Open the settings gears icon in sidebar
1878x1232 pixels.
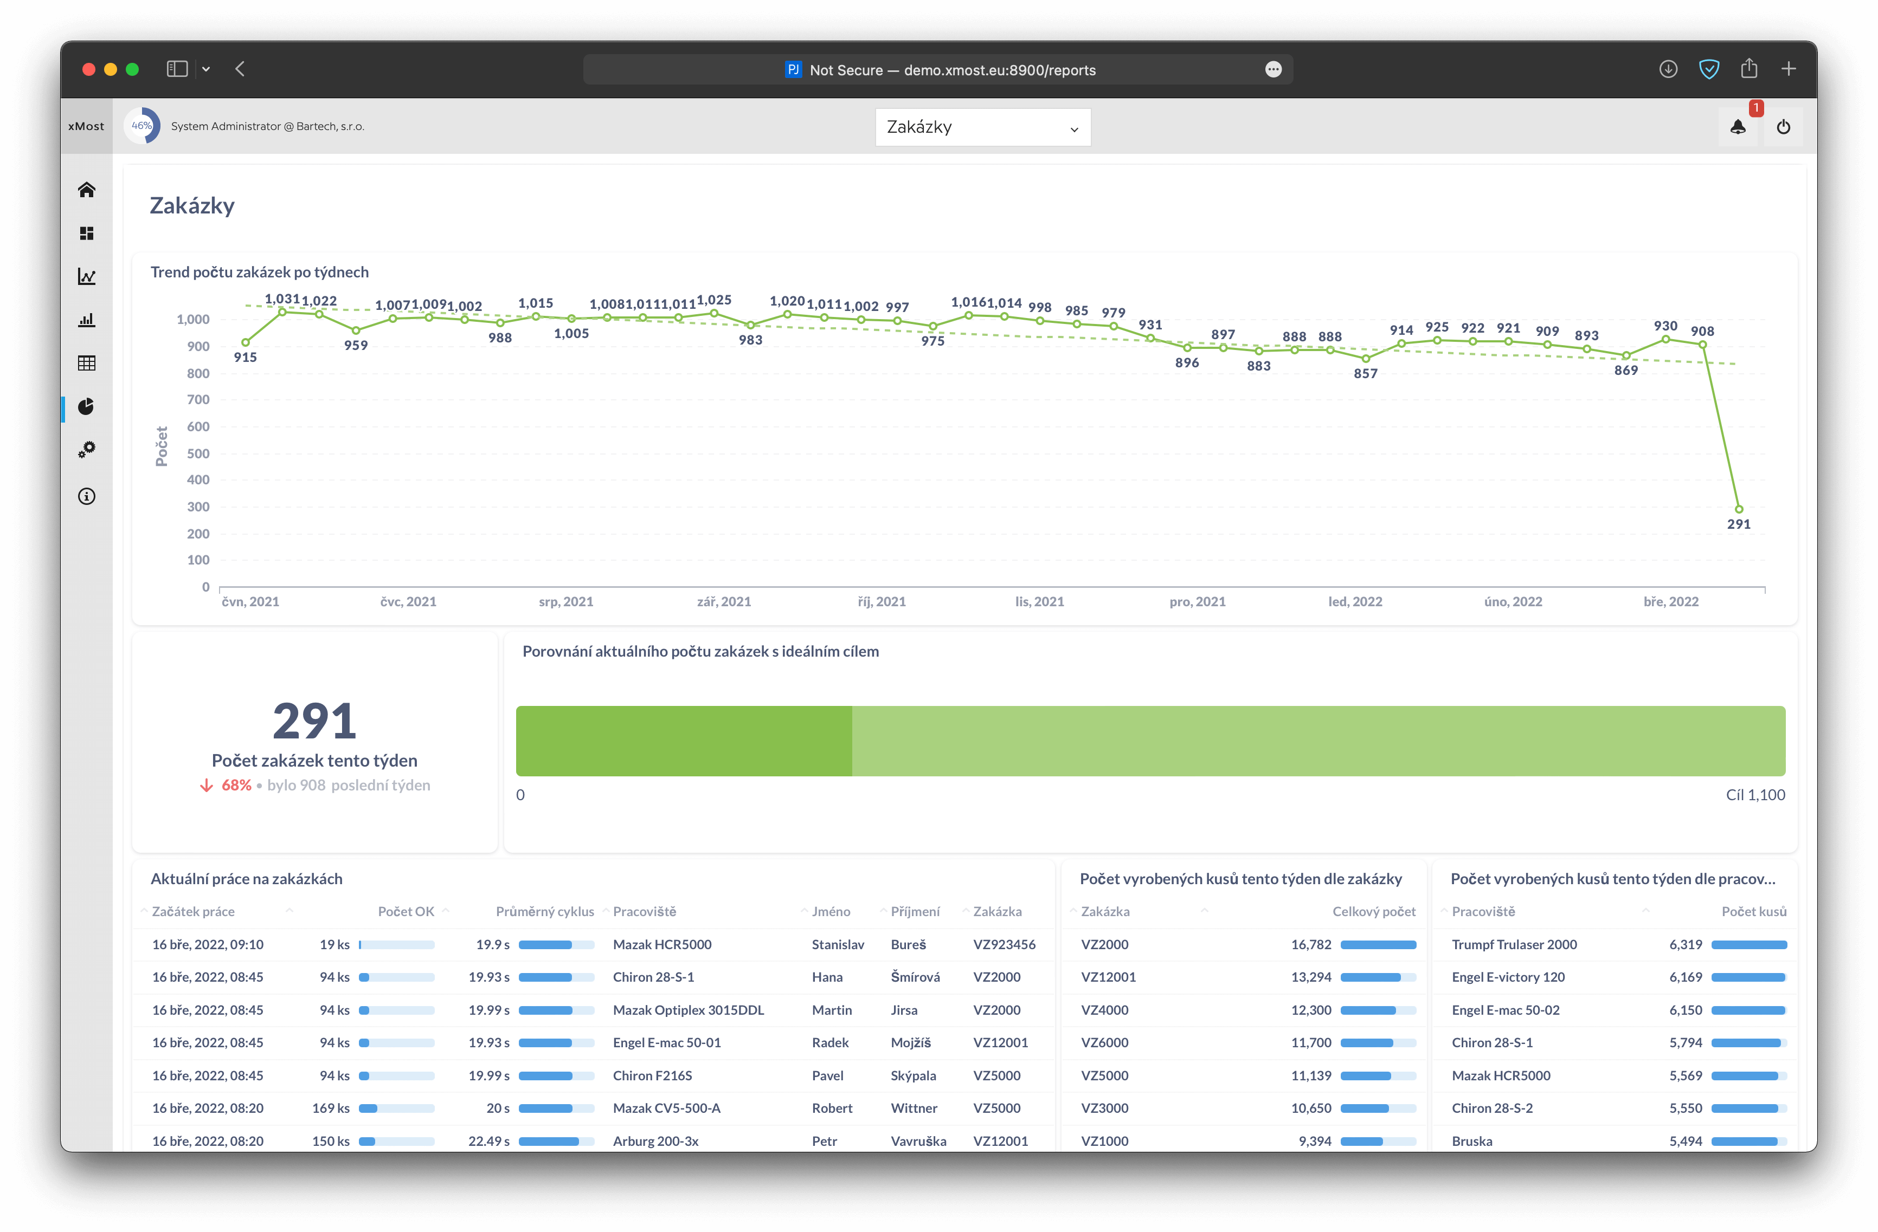point(87,450)
